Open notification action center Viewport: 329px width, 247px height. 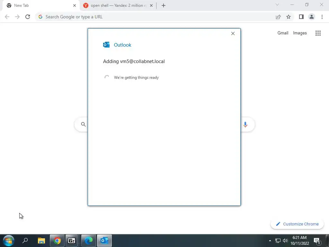[317, 241]
